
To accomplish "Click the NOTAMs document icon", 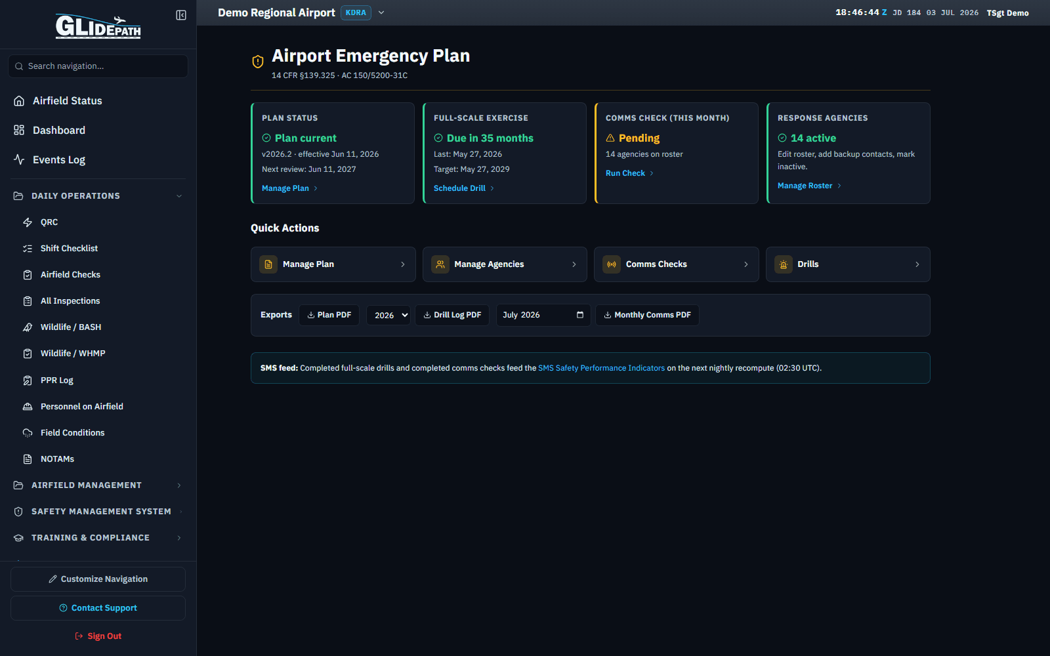I will 28,459.
